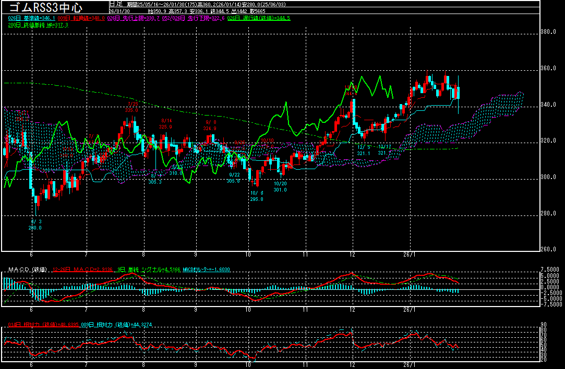Click the 12/5 low marker at 321.1
The height and width of the screenshot is (369, 565).
pos(363,150)
